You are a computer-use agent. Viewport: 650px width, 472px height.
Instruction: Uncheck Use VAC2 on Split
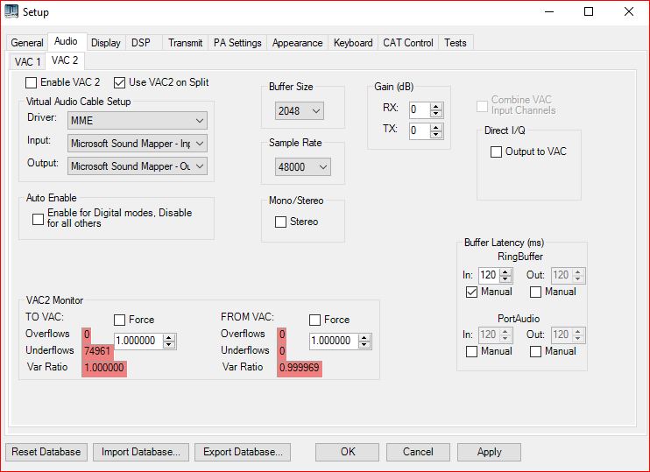click(120, 83)
